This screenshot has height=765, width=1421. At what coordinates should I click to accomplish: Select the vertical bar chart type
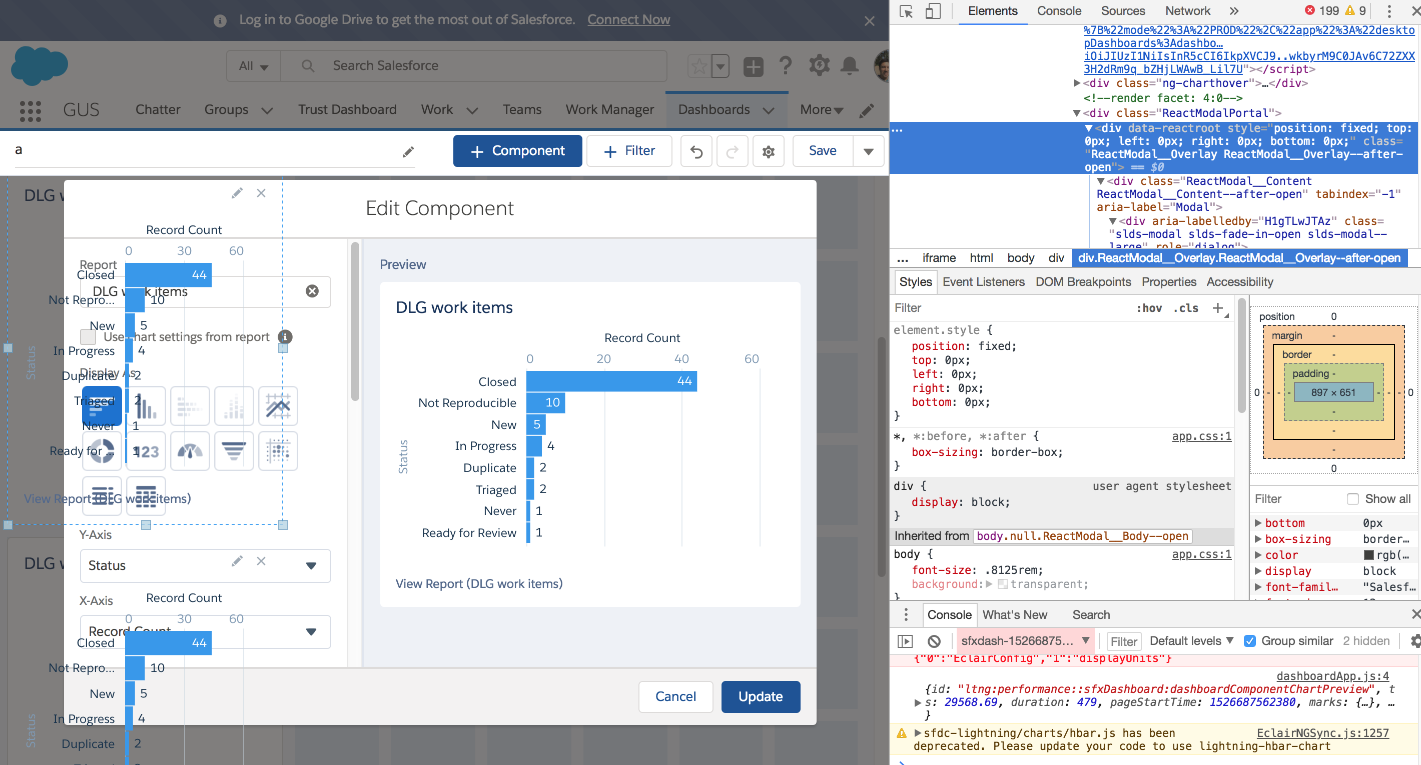(146, 406)
